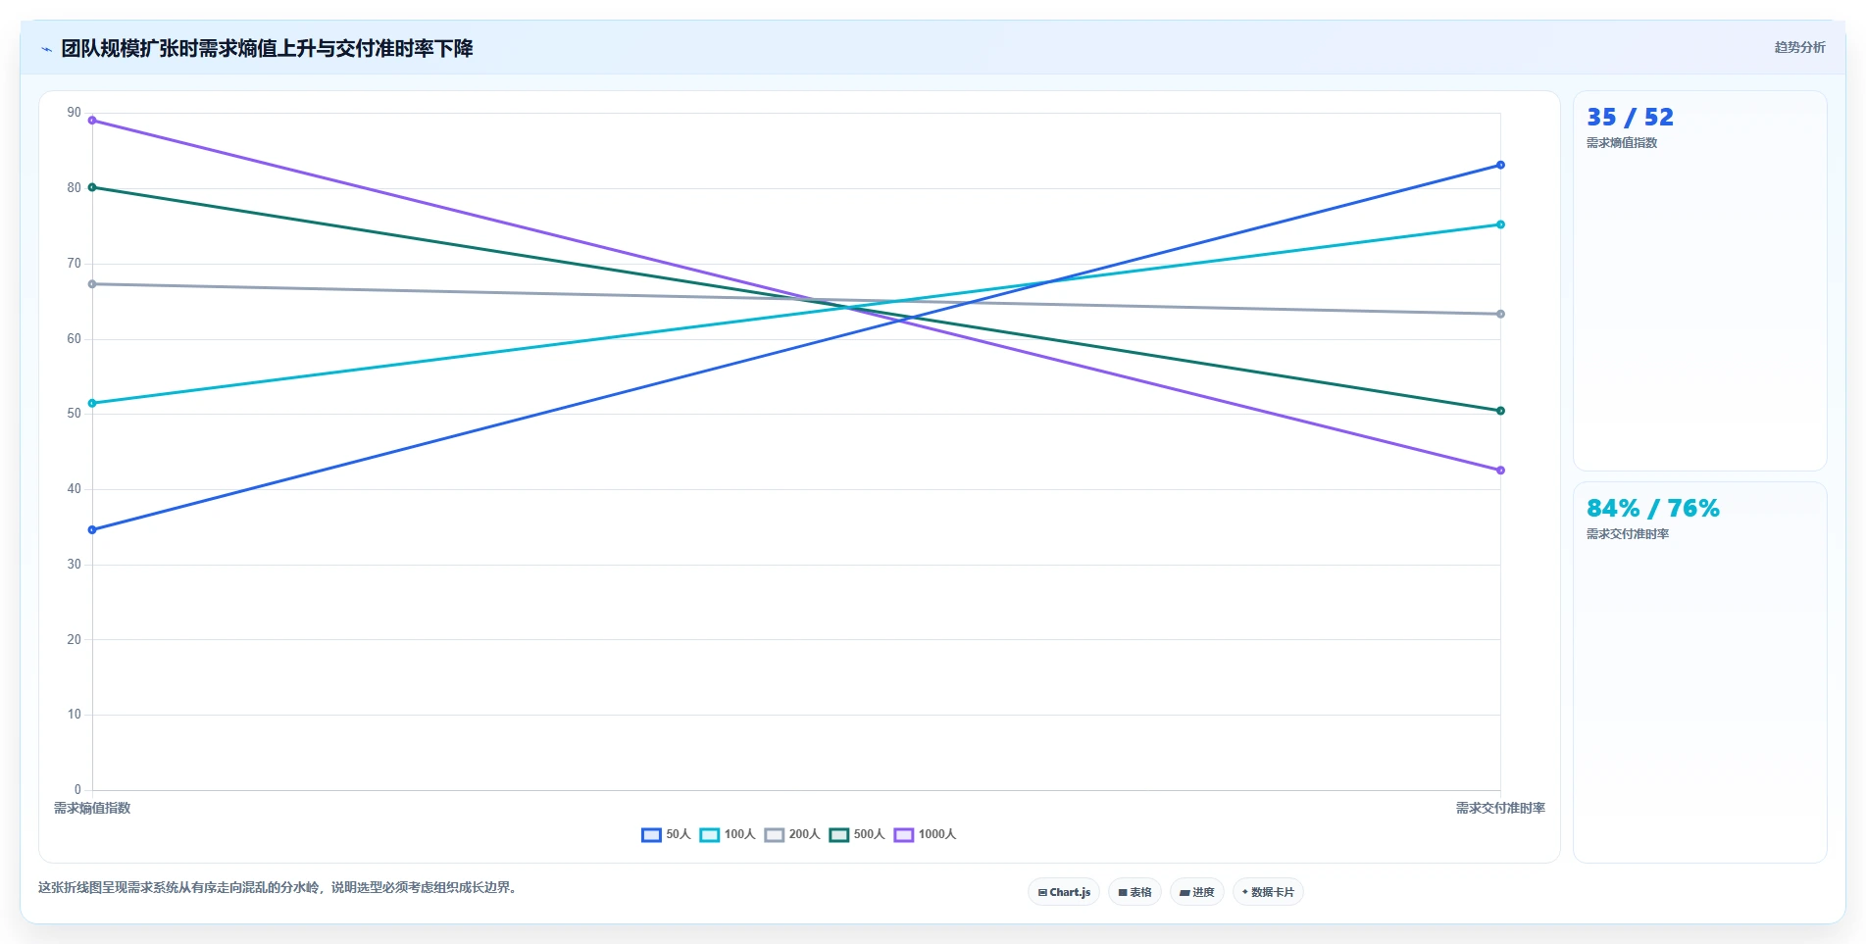Click the 100人 endpoint on the right axis
Viewport: 1866px width, 944px height.
(1500, 224)
